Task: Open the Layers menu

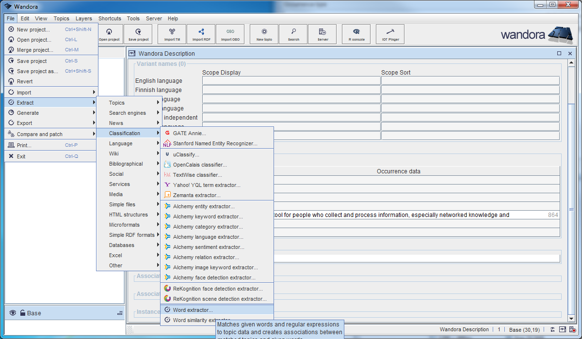Action: pos(83,18)
